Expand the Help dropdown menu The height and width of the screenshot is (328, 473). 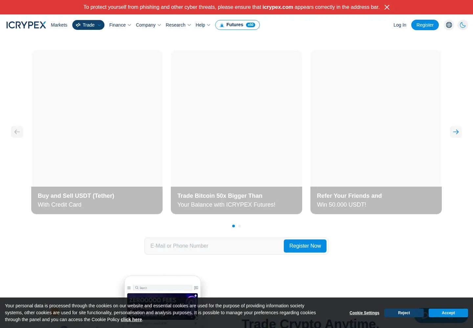click(203, 25)
